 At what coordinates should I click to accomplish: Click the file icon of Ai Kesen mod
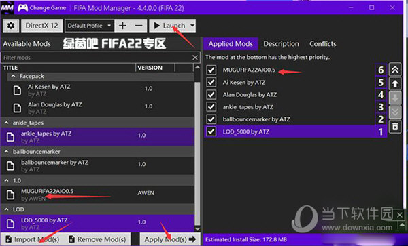[17, 90]
